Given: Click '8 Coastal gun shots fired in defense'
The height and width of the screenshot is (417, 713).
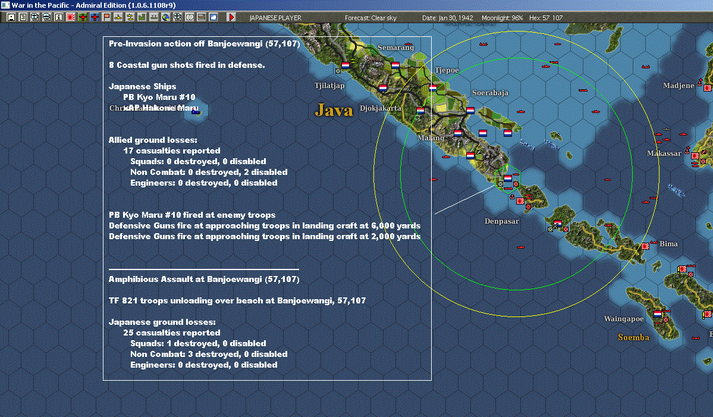Looking at the screenshot, I should pyautogui.click(x=187, y=65).
